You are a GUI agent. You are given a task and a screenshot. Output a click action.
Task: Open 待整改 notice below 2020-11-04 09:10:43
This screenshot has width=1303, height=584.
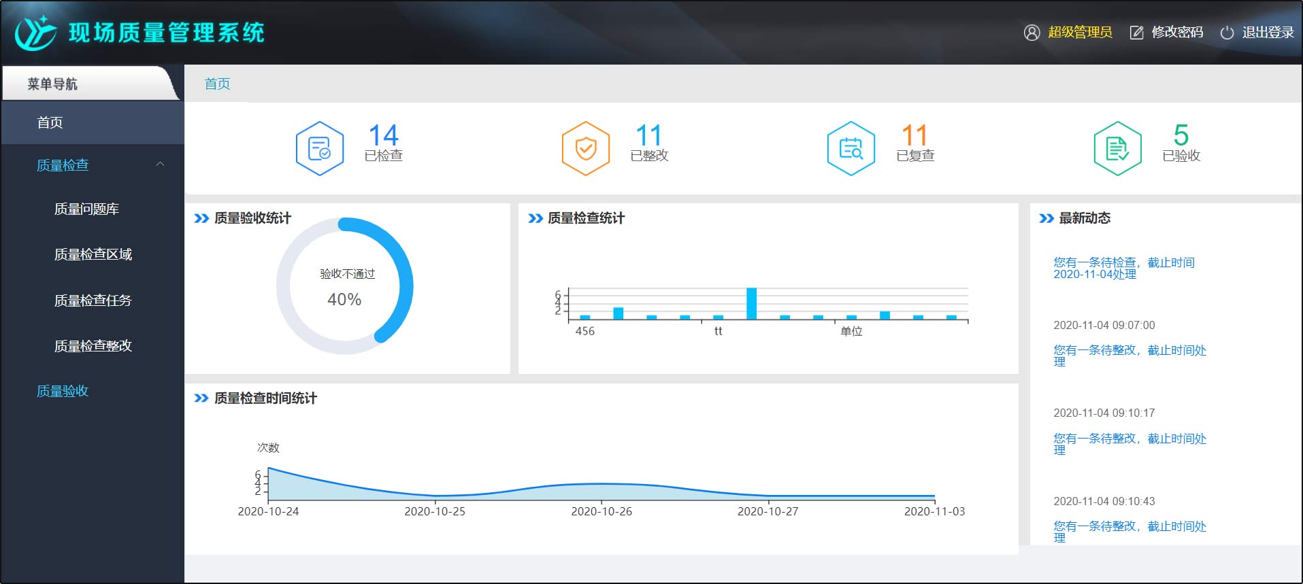[x=1130, y=532]
